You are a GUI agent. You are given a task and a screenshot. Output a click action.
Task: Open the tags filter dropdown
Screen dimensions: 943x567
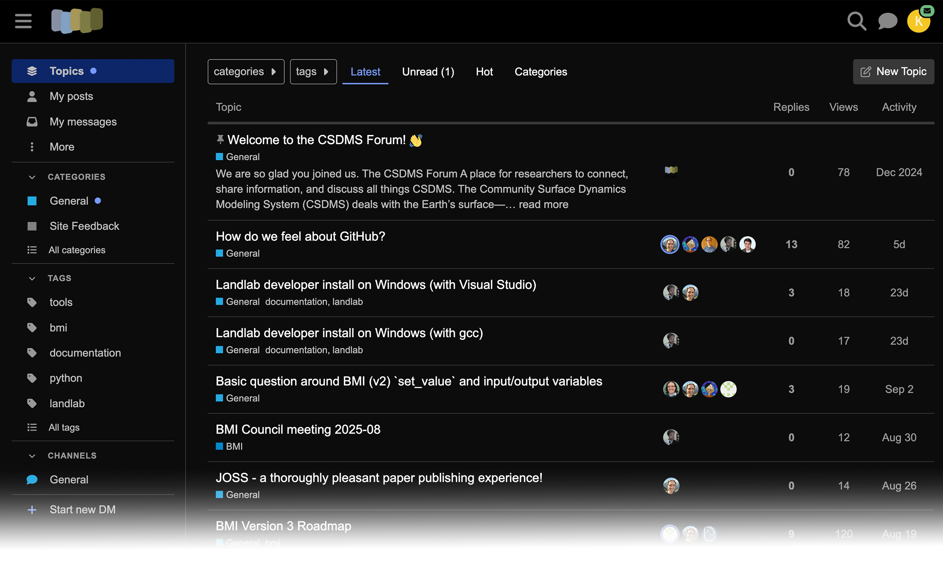pos(313,72)
